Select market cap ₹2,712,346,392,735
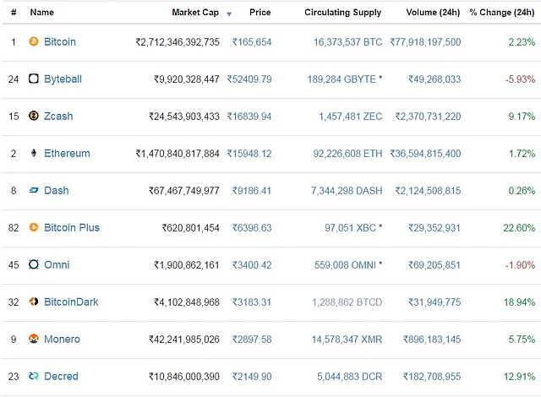Screen dimensions: 541x397 pos(178,42)
